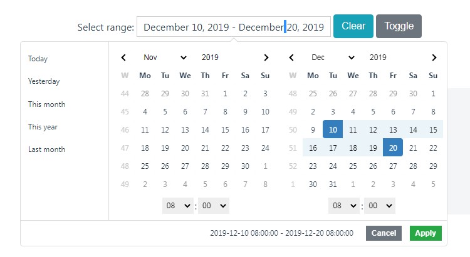470x257 pixels.
Task: Select the This year preset
Action: (x=43, y=127)
